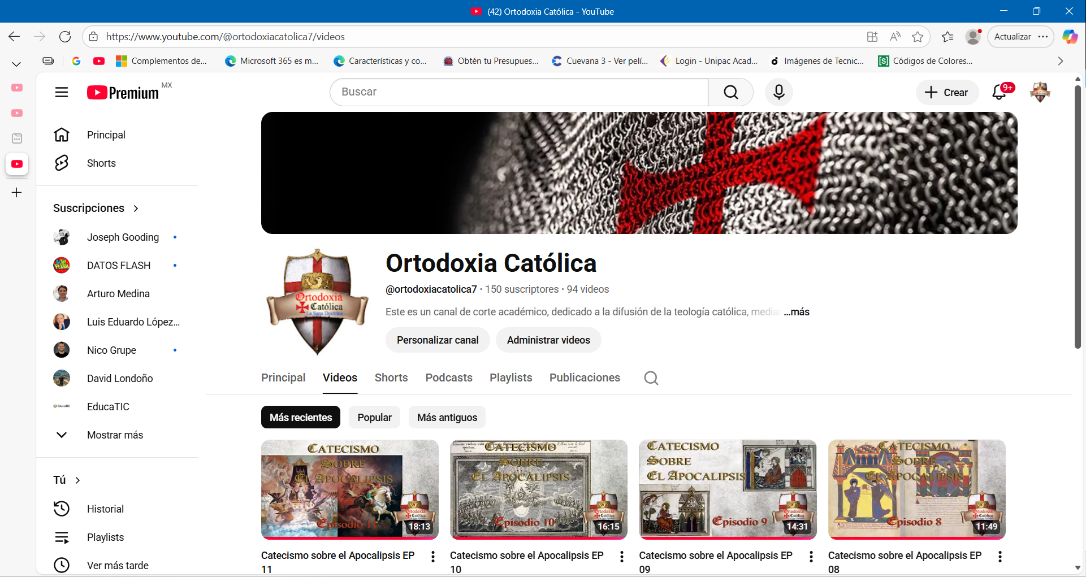Switch to the Podcasts channel tab
The width and height of the screenshot is (1086, 577).
tap(449, 378)
